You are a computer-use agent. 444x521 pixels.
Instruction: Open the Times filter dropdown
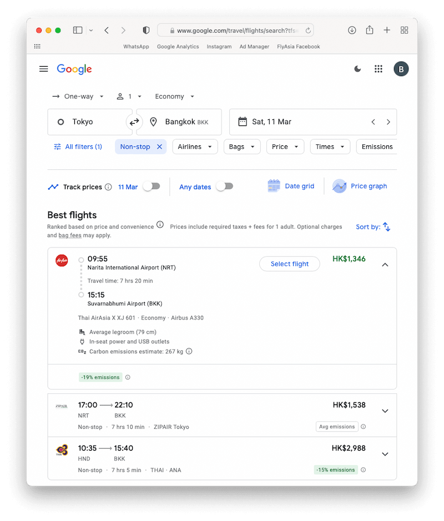330,146
